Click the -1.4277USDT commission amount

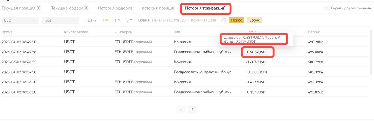click(x=257, y=82)
